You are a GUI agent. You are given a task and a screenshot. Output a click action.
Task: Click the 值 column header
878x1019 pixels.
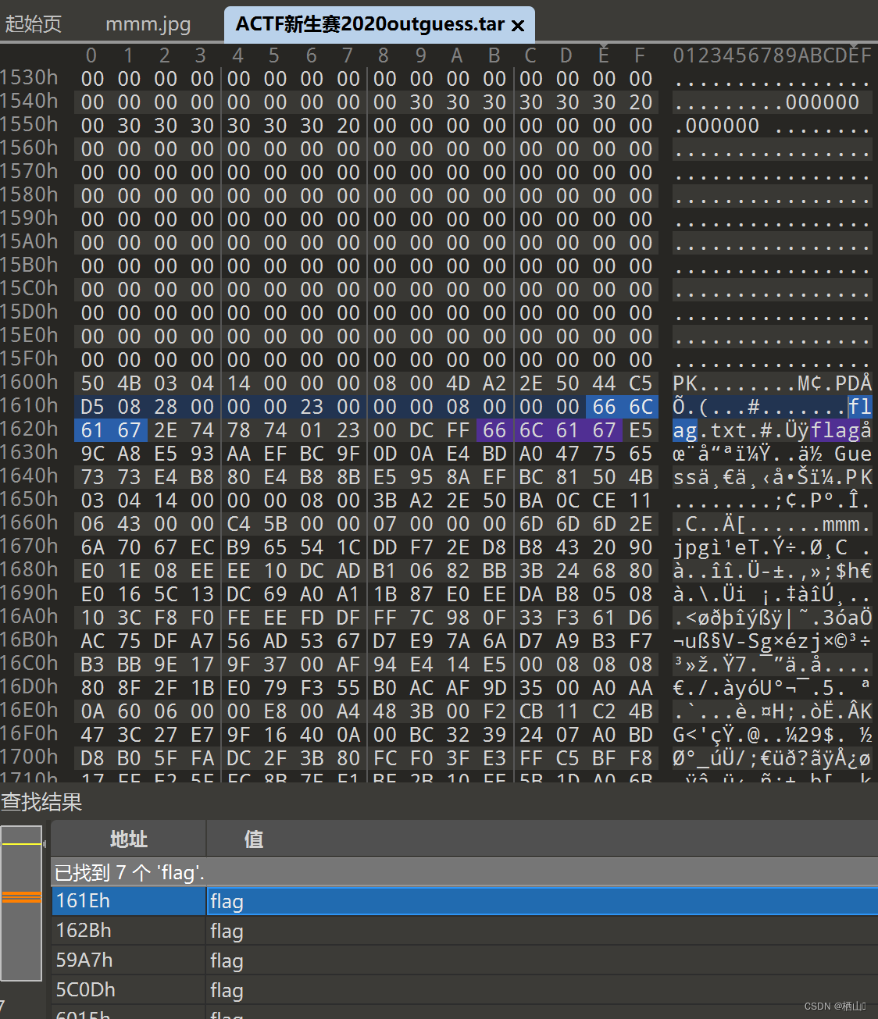click(x=252, y=839)
